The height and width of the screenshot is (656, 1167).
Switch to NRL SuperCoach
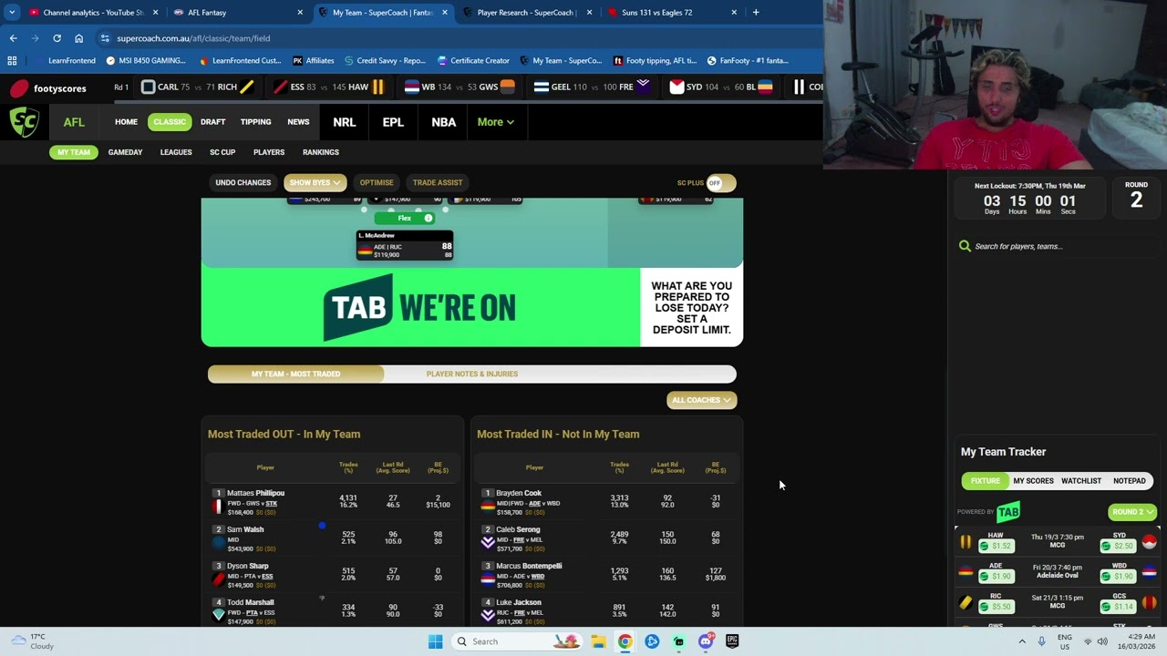pos(344,122)
